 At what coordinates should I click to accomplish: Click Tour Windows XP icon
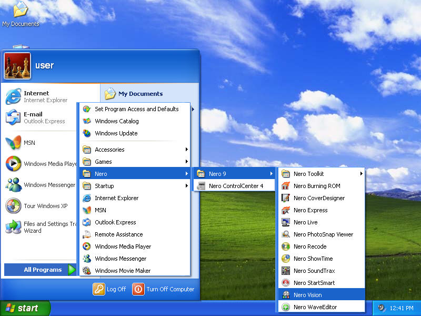(13, 206)
